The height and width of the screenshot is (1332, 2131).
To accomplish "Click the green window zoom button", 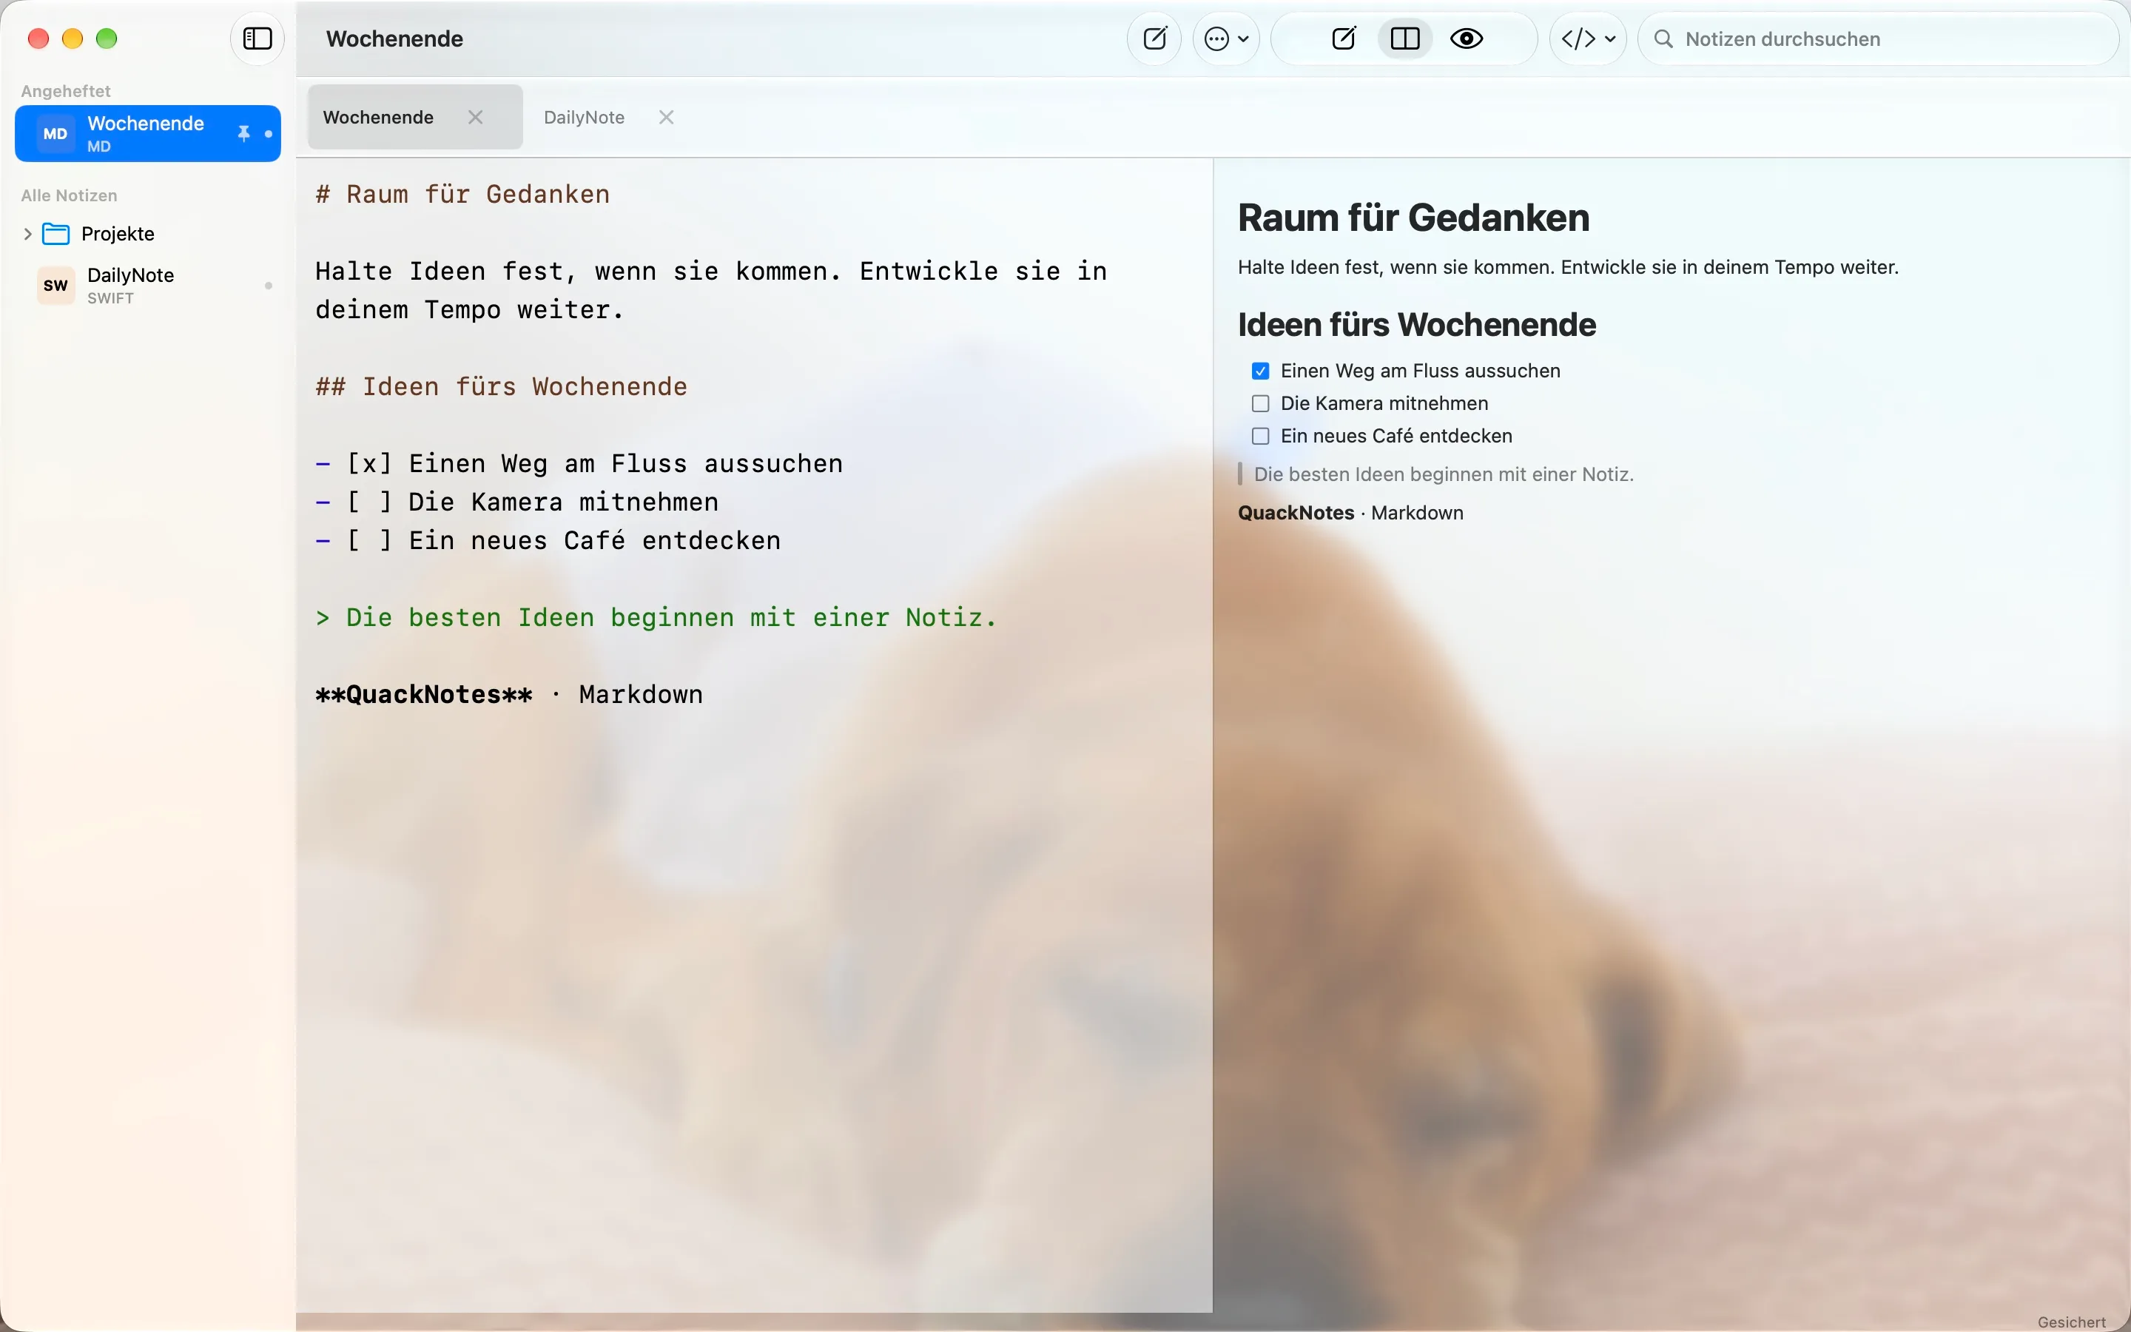I will [107, 38].
